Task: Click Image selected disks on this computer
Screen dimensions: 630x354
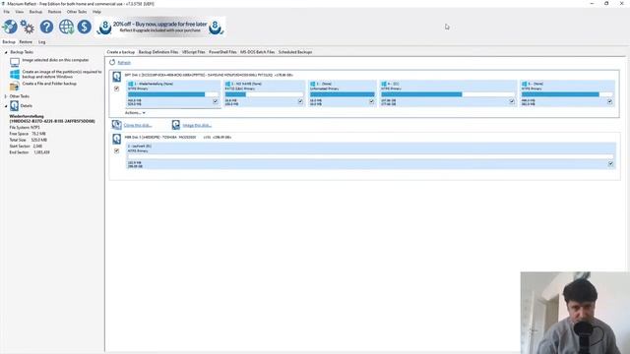Action: coord(55,60)
